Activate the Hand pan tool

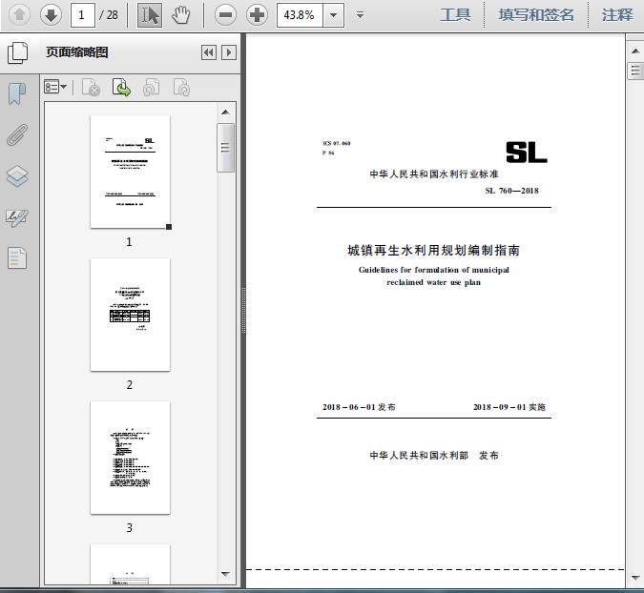(x=181, y=14)
